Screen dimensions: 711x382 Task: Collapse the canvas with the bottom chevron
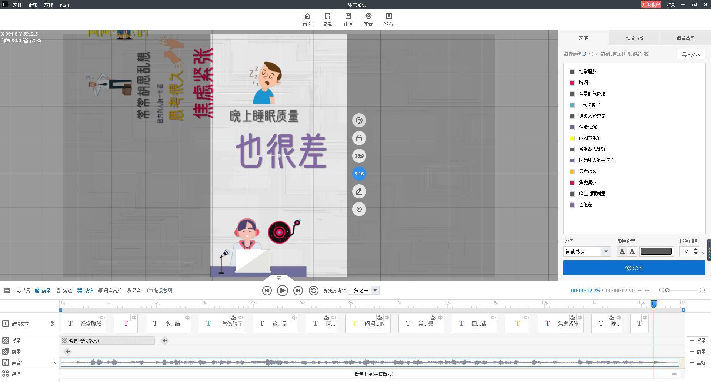click(279, 278)
